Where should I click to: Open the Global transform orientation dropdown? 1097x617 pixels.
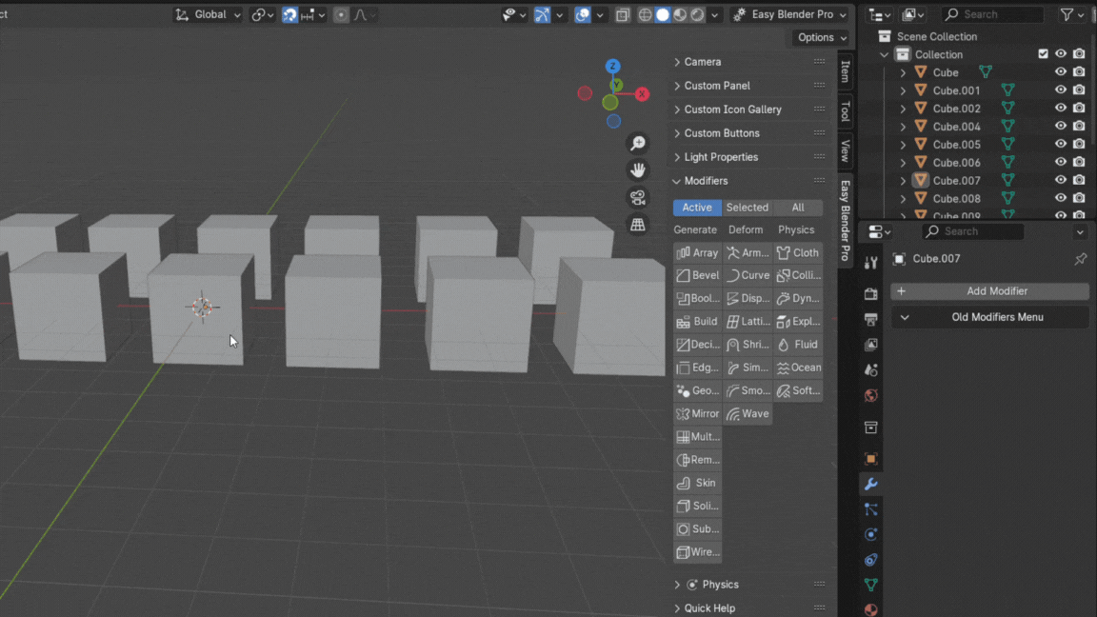pos(209,14)
